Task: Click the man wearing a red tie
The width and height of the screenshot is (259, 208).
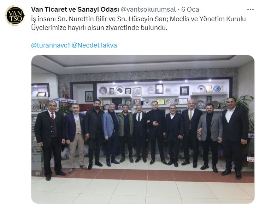Action: (x=50, y=140)
